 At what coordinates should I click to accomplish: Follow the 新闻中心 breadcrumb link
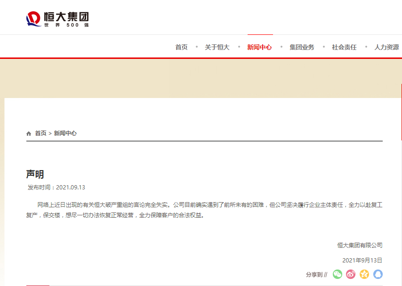coord(65,133)
